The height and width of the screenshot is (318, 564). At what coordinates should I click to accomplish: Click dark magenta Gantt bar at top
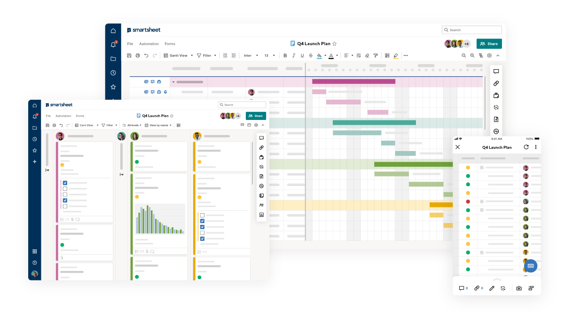pyautogui.click(x=354, y=81)
